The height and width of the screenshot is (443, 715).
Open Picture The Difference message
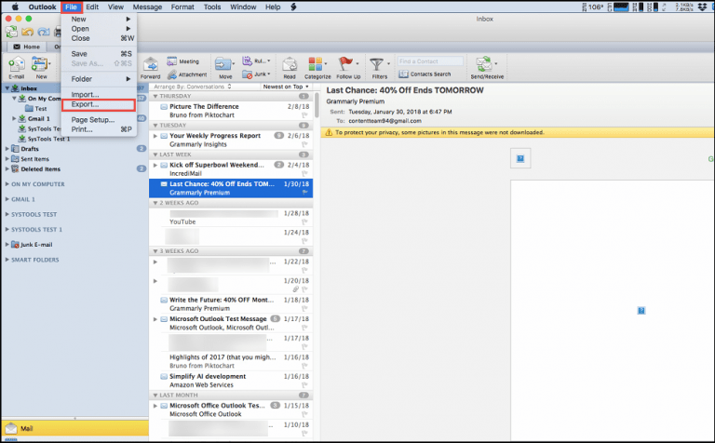231,111
